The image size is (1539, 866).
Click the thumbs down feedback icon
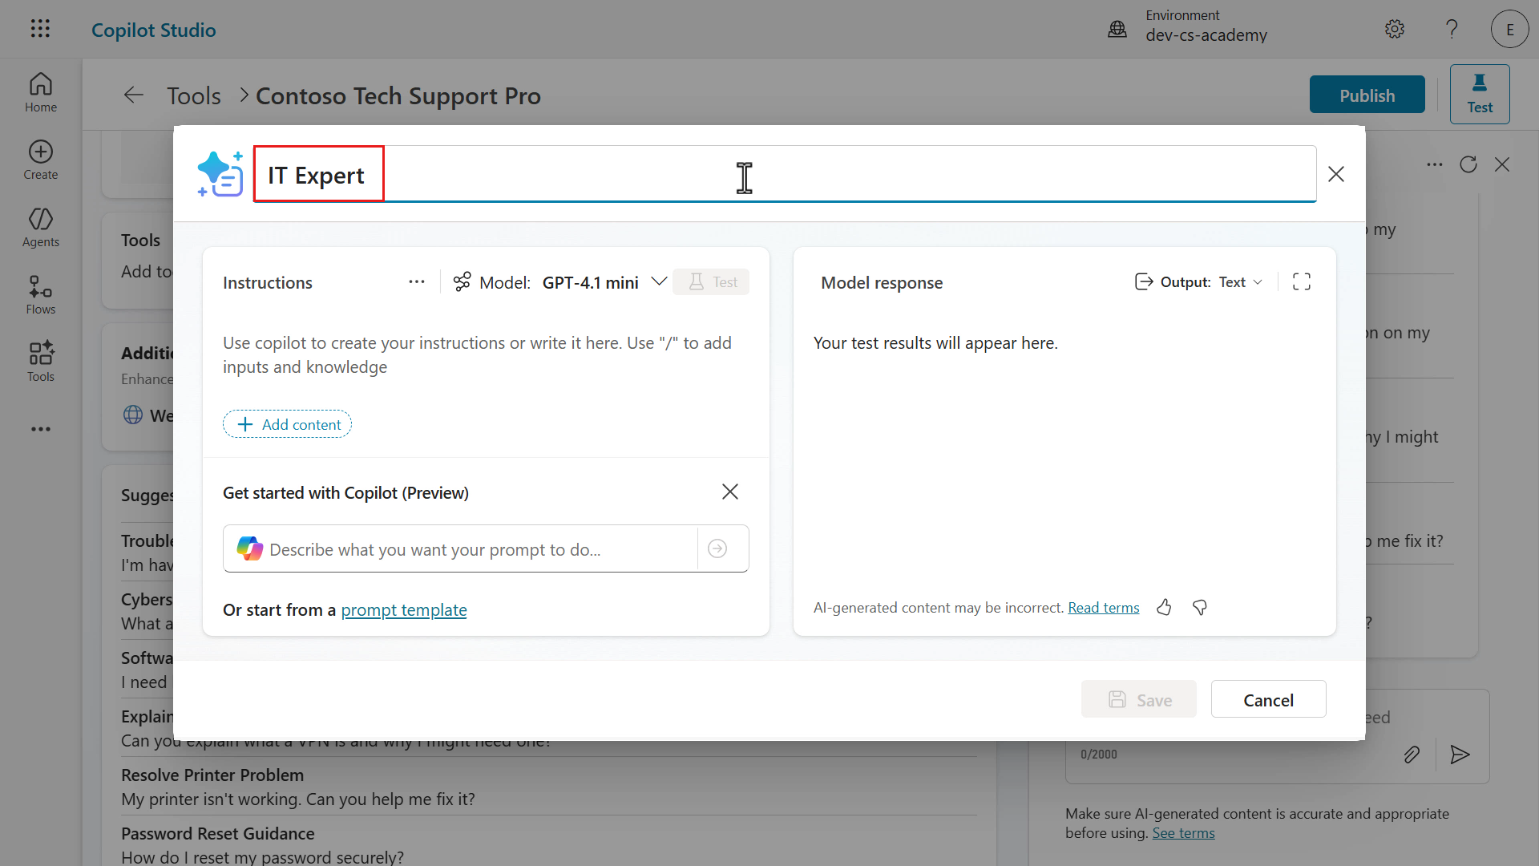point(1200,608)
